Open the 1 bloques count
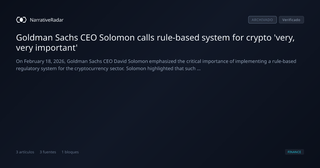The height and width of the screenshot is (168, 320). tap(70, 152)
